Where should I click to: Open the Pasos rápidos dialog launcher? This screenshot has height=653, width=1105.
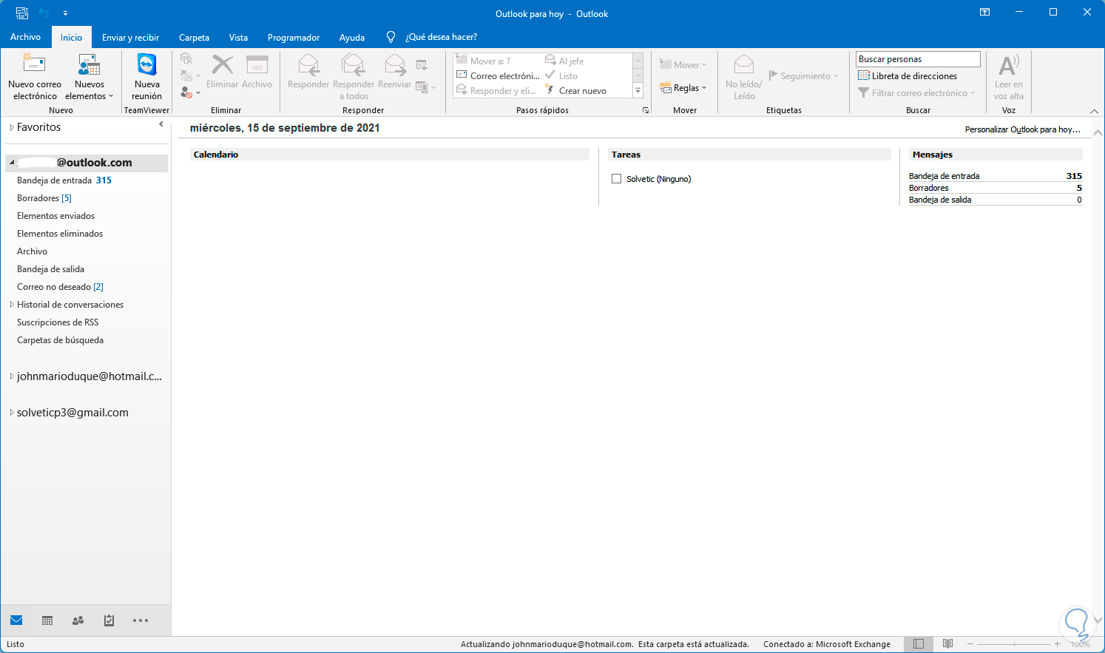click(646, 110)
